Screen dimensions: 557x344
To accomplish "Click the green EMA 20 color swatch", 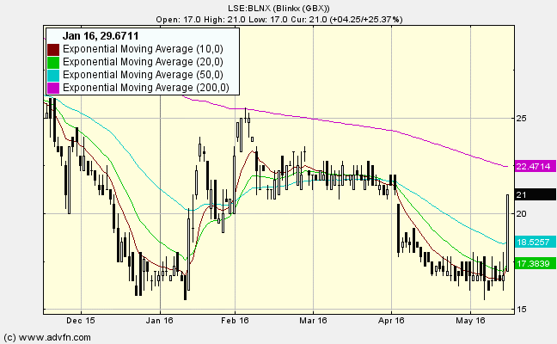I will pyautogui.click(x=53, y=63).
